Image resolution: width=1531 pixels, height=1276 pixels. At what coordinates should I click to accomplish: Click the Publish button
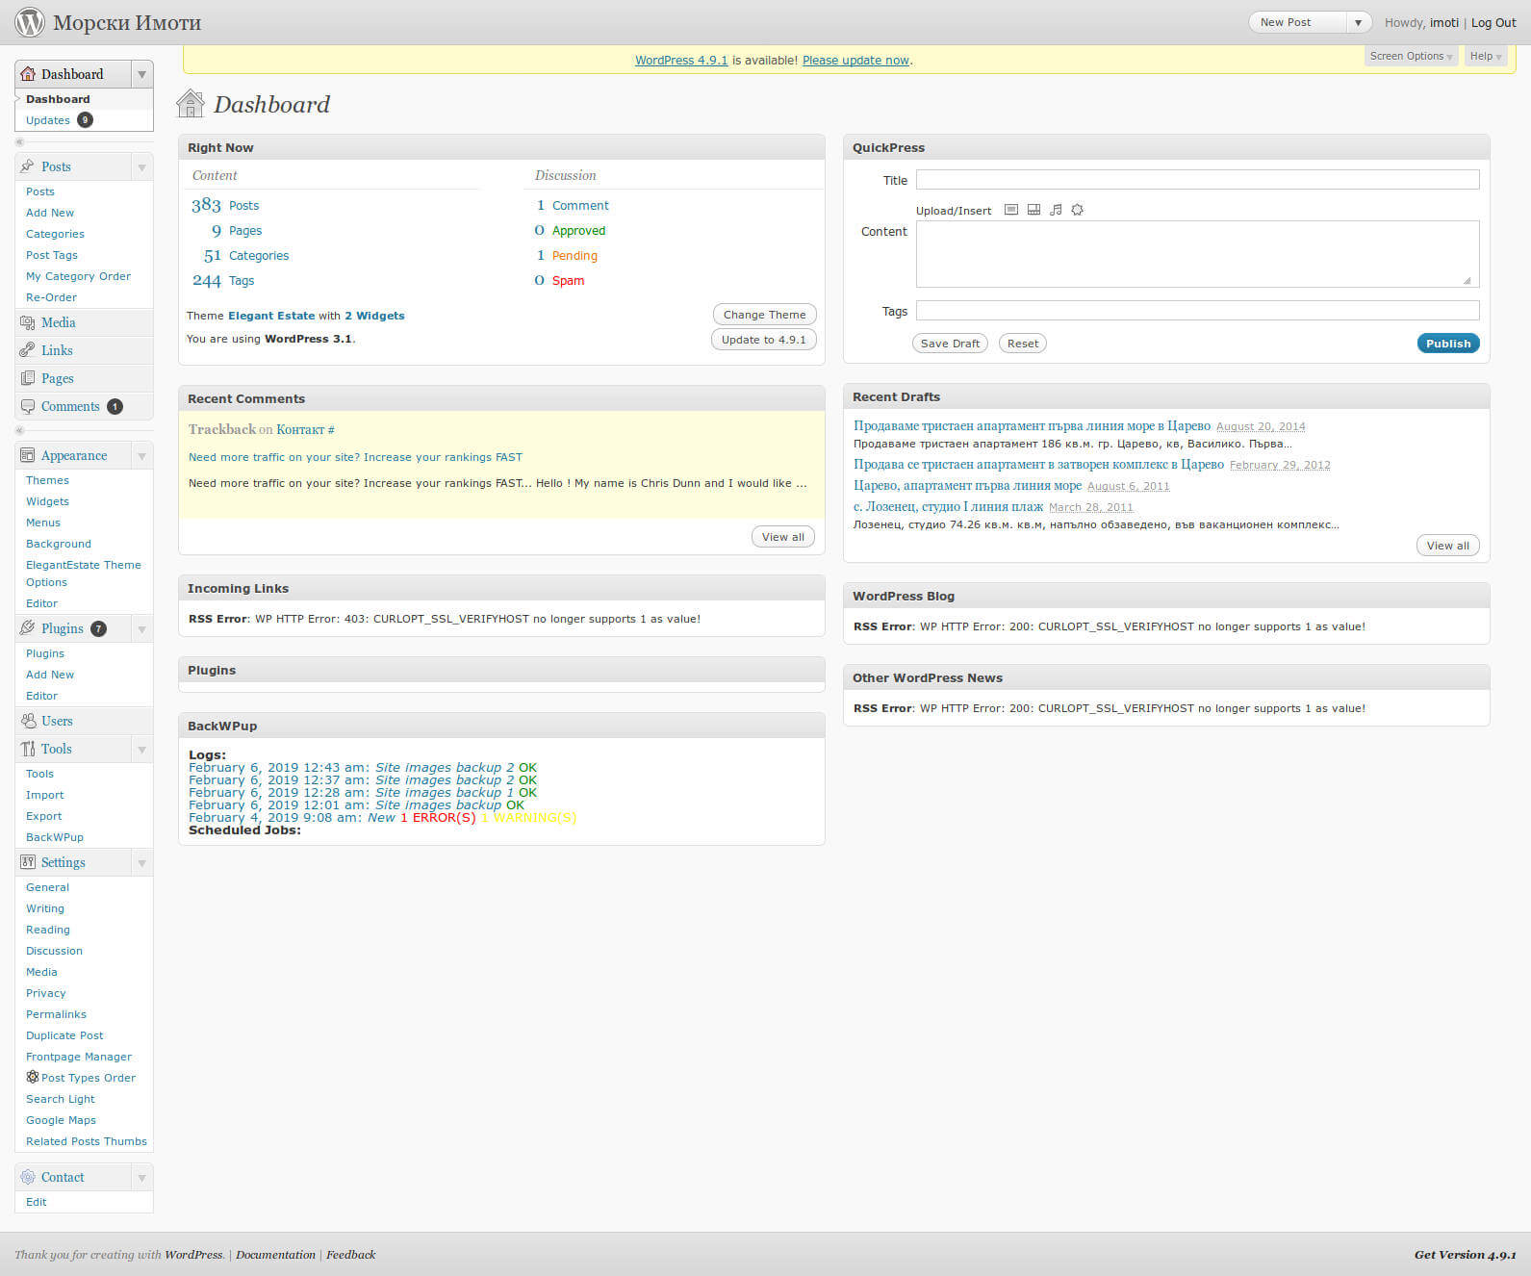coord(1448,344)
